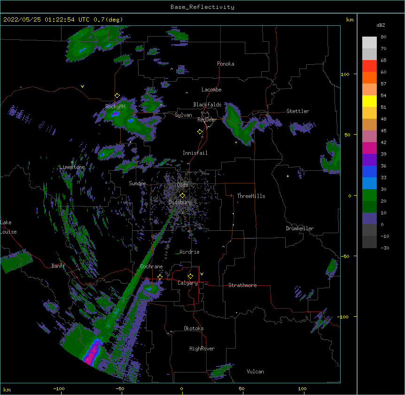Pick the green 30 dBZ legend color
The height and width of the screenshot is (395, 405).
(x=369, y=195)
